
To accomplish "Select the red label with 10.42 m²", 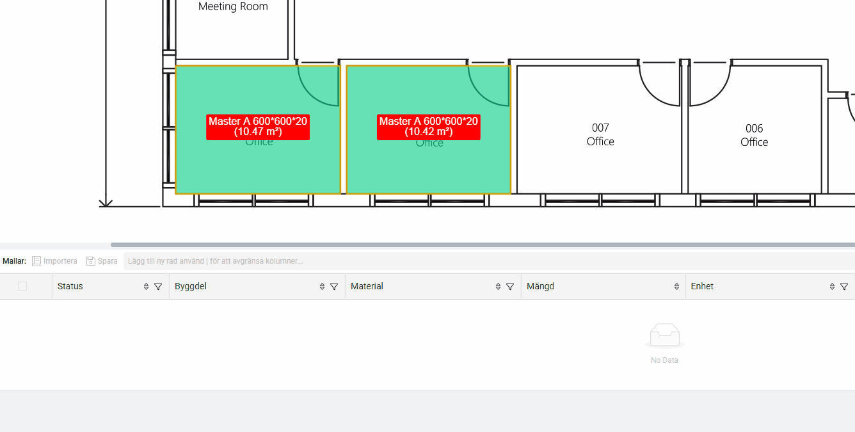I will (429, 127).
